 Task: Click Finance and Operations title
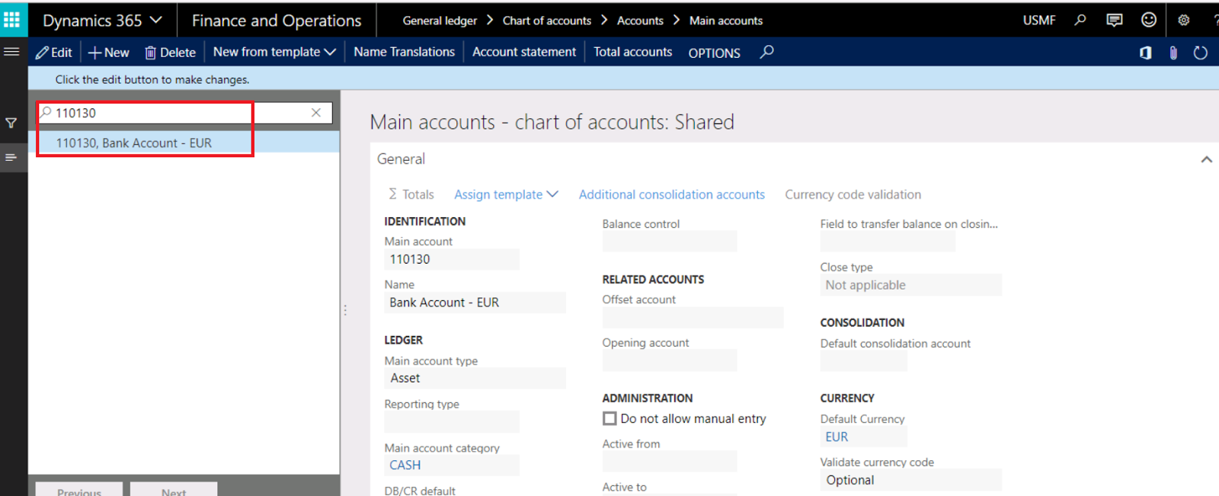pyautogui.click(x=277, y=21)
